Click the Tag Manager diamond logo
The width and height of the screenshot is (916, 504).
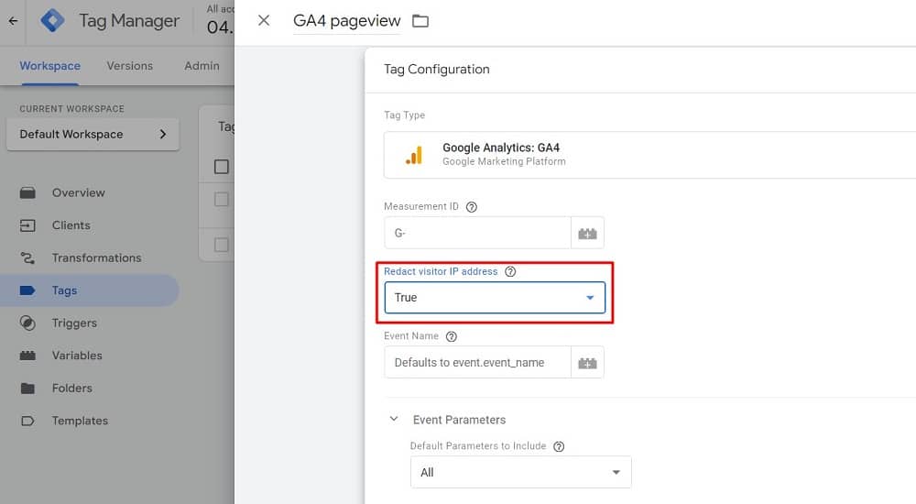pos(52,20)
